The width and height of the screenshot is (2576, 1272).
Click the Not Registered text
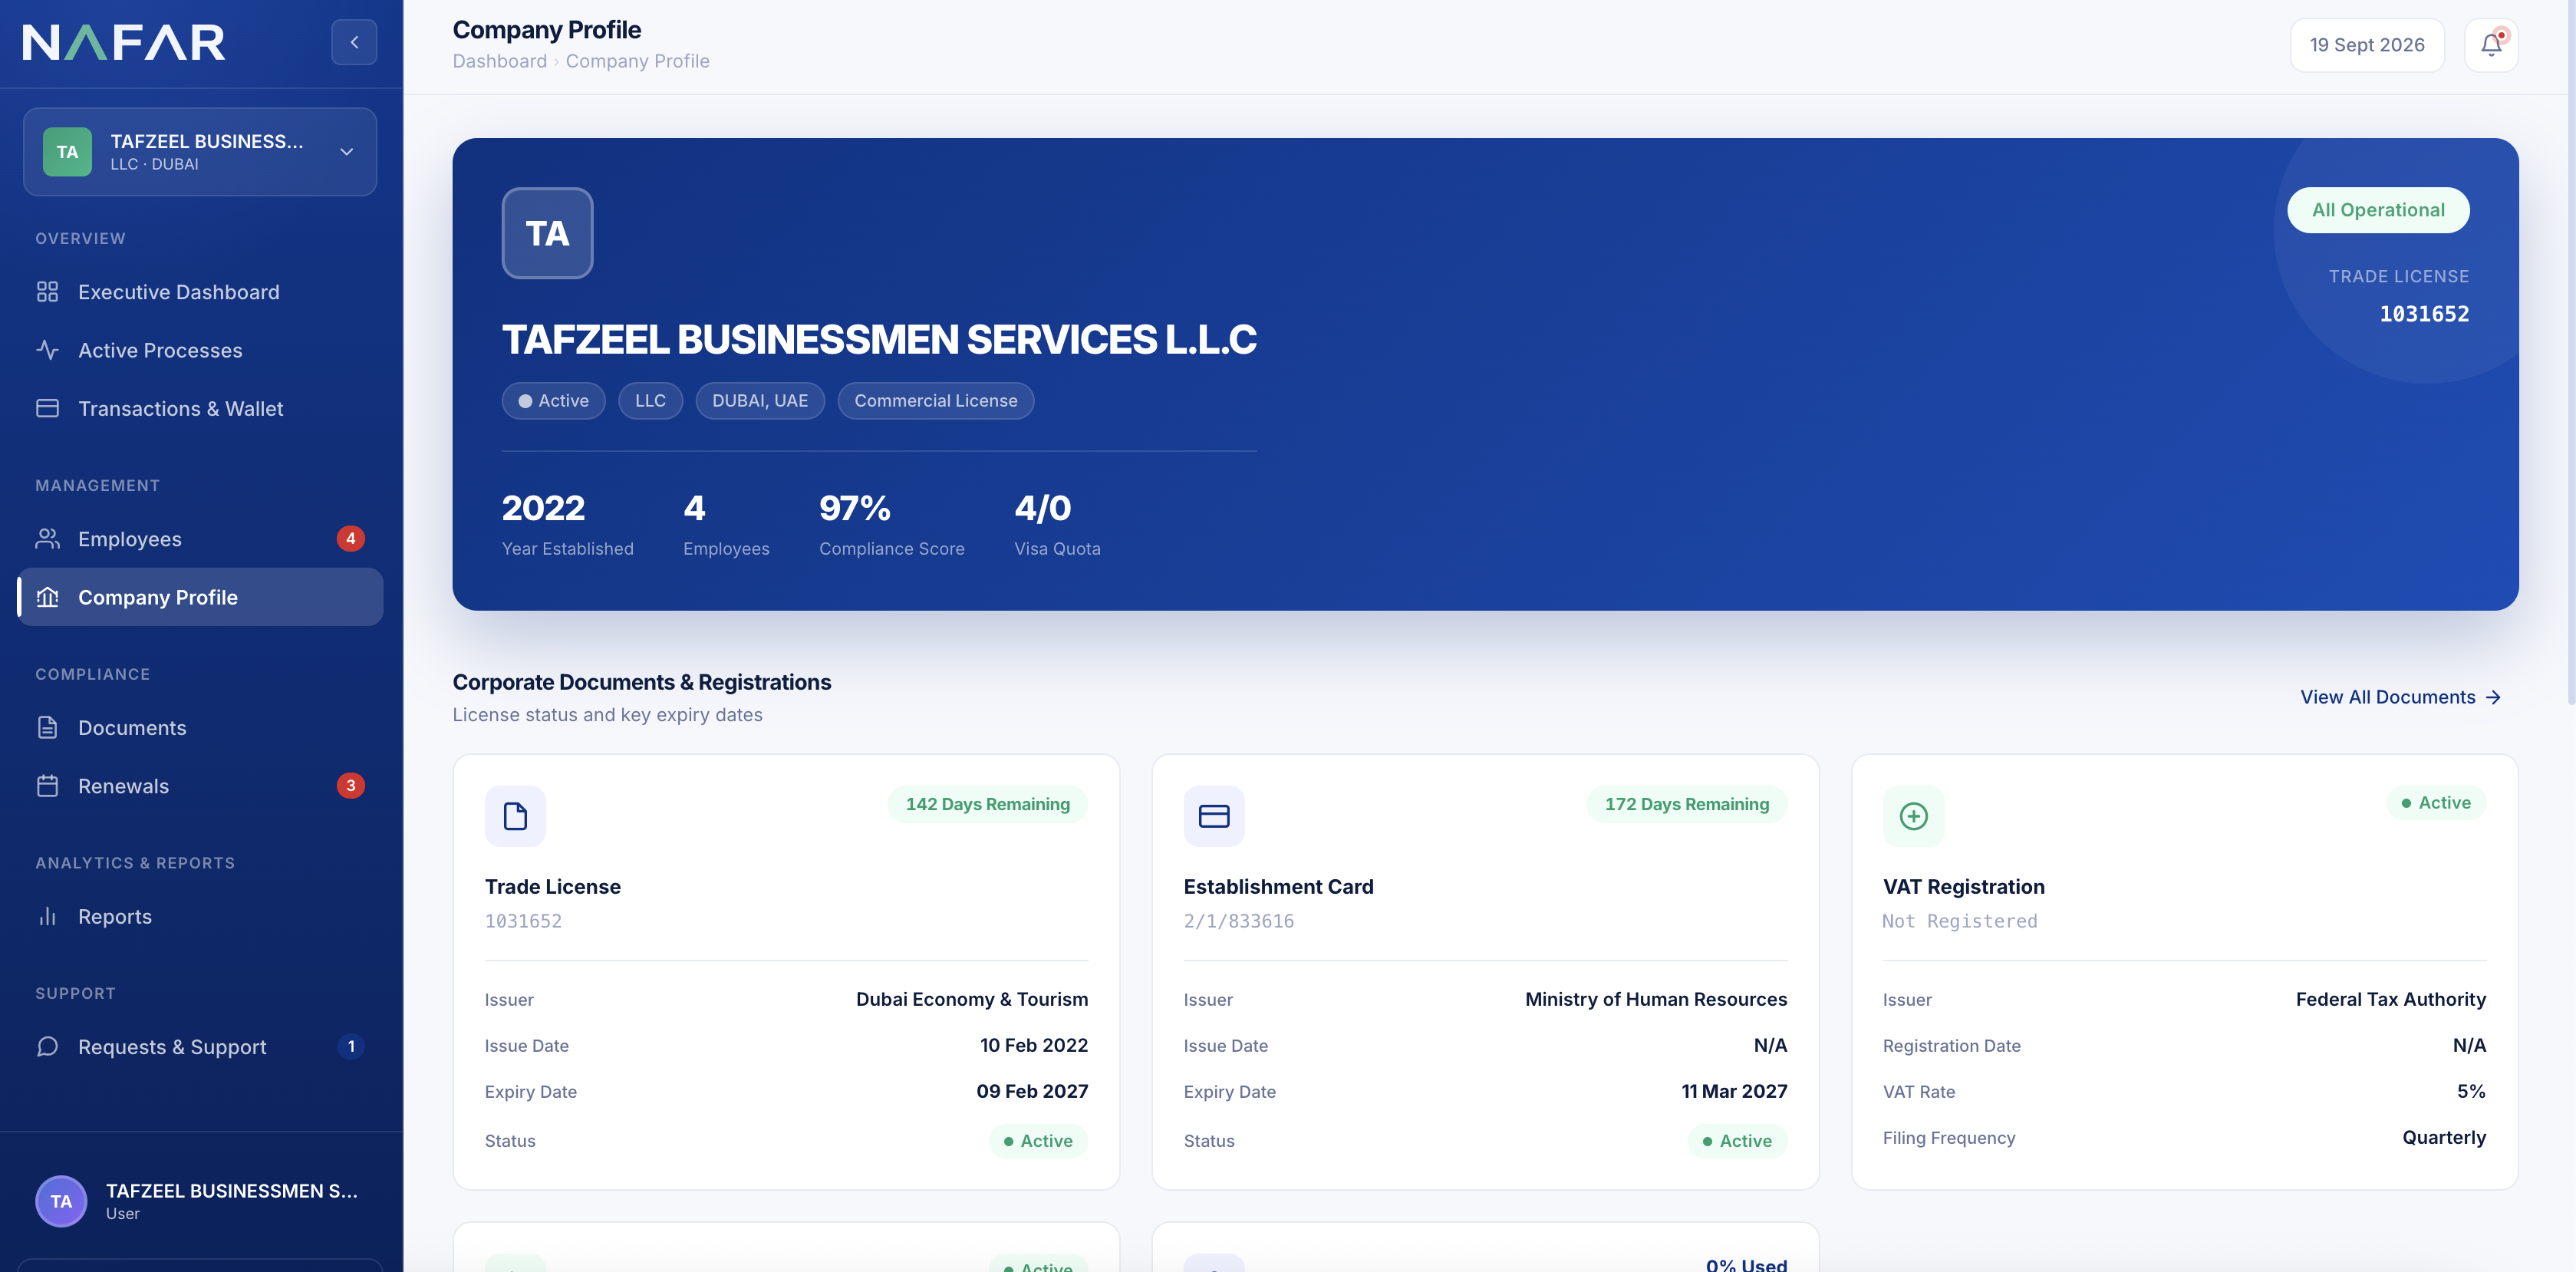point(1959,921)
